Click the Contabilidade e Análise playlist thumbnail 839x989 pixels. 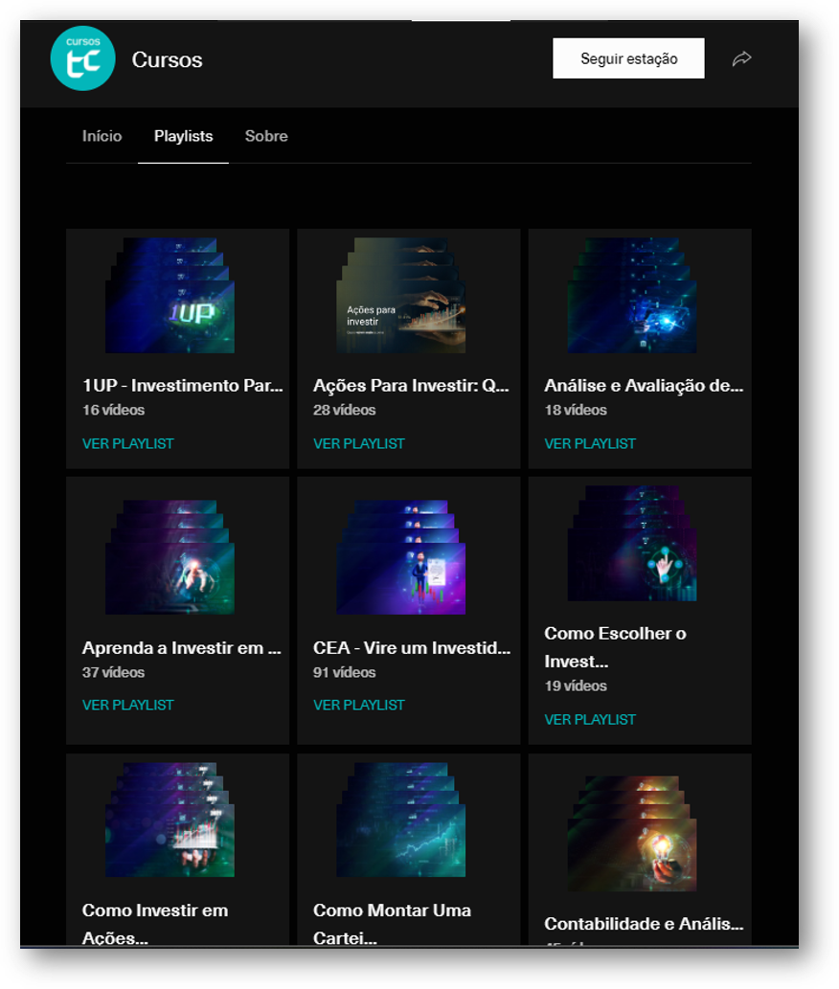pyautogui.click(x=632, y=834)
